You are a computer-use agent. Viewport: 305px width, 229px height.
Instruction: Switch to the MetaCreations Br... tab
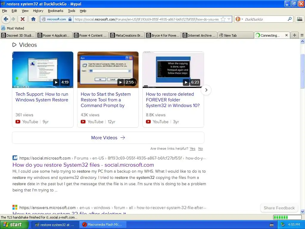(x=127, y=35)
